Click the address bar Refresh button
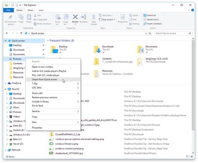Viewport: 198px width, 163px height. (x=150, y=33)
